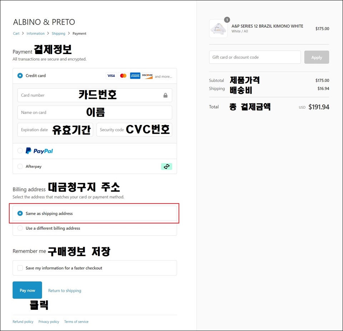The image size is (343, 331).
Task: Click the White / A0 variant text
Action: coord(240,31)
